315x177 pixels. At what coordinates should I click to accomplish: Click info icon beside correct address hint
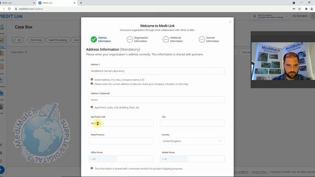(92, 84)
